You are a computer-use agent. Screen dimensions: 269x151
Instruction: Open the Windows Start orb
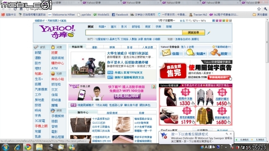coord(5,147)
